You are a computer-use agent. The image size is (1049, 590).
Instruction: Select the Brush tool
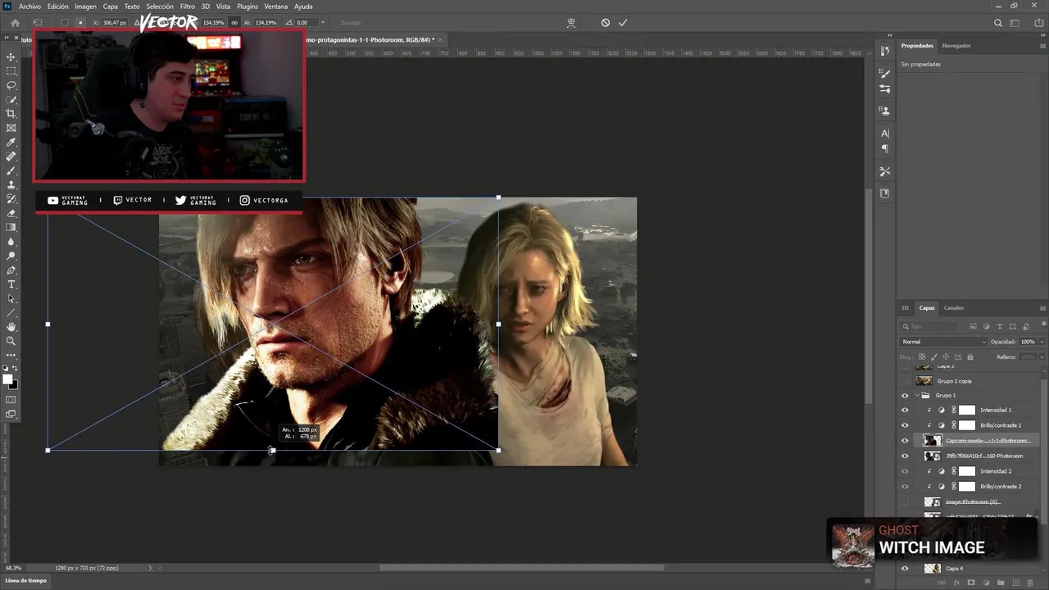coord(11,170)
